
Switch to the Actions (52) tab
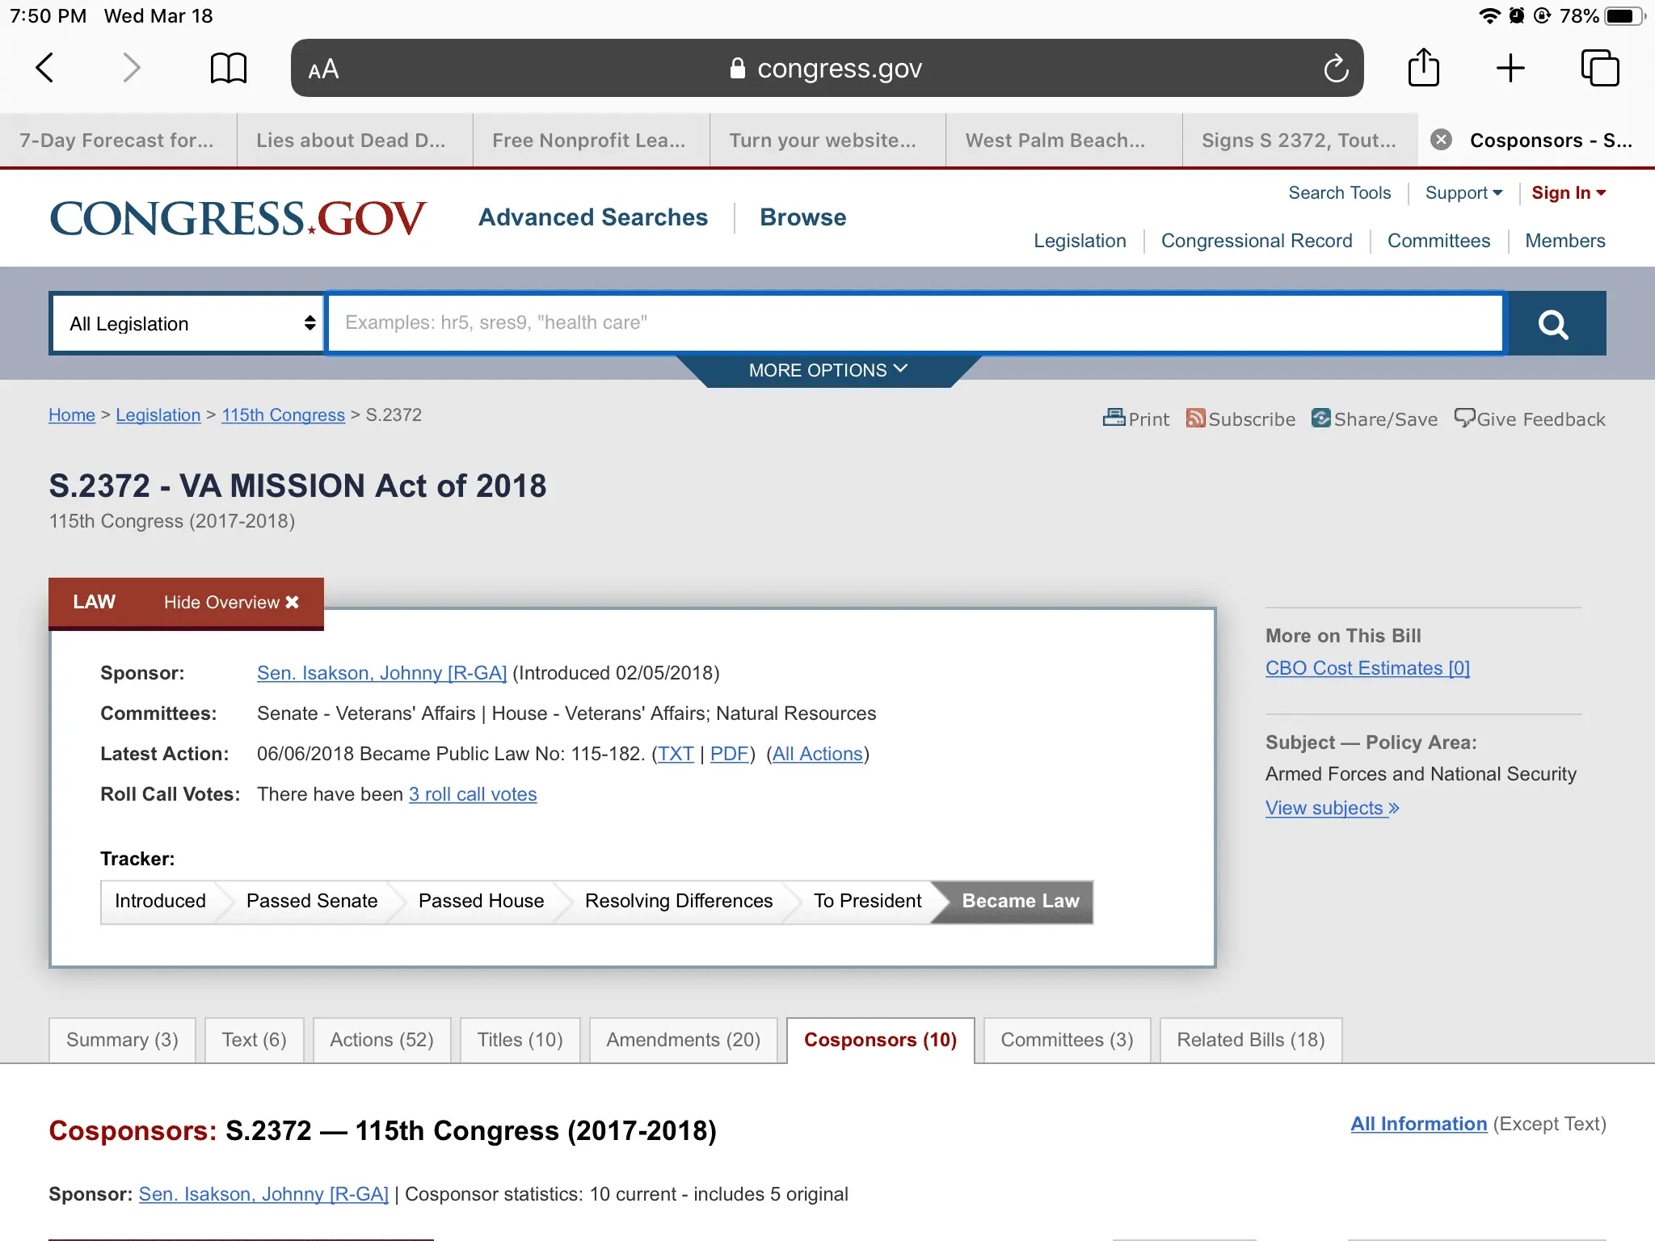[x=381, y=1040]
